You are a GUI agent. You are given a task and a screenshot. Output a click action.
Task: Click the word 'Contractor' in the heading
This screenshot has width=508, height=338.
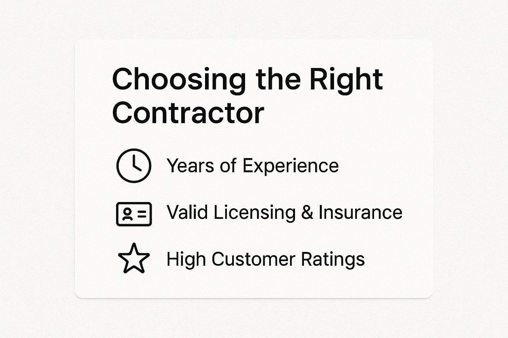(x=188, y=113)
